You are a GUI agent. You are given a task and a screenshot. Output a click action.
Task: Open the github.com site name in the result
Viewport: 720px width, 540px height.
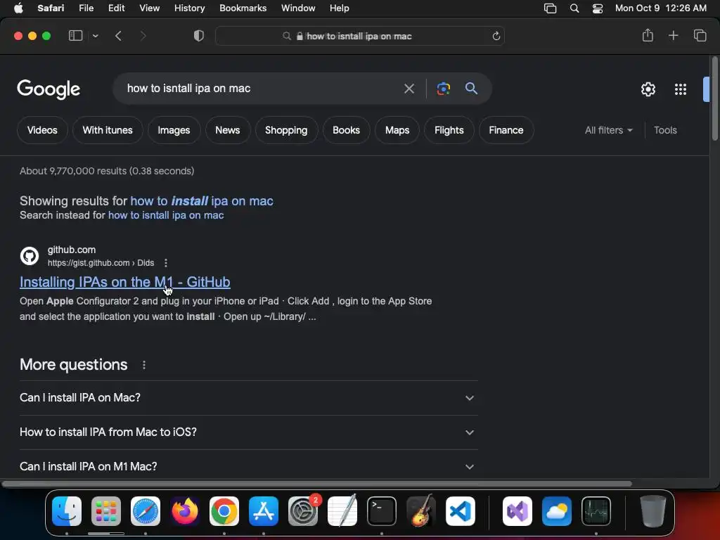pos(72,250)
